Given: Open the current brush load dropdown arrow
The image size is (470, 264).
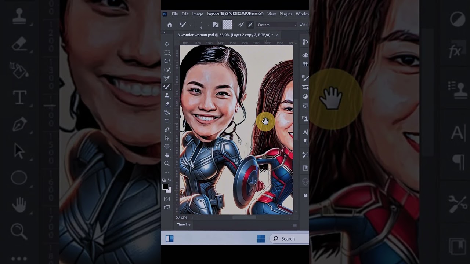Looking at the screenshot, I should [234, 25].
